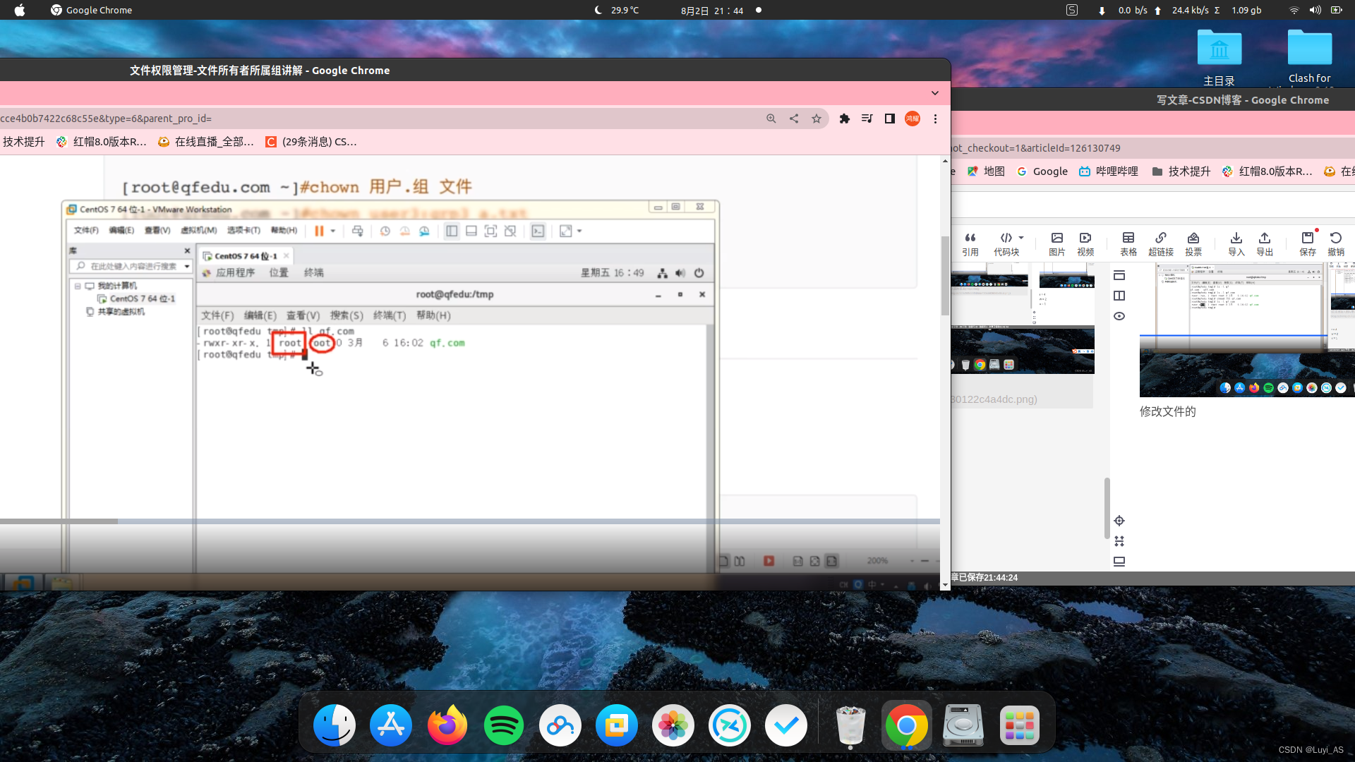Click the 导入 import icon in the CSDN editor

[1236, 244]
